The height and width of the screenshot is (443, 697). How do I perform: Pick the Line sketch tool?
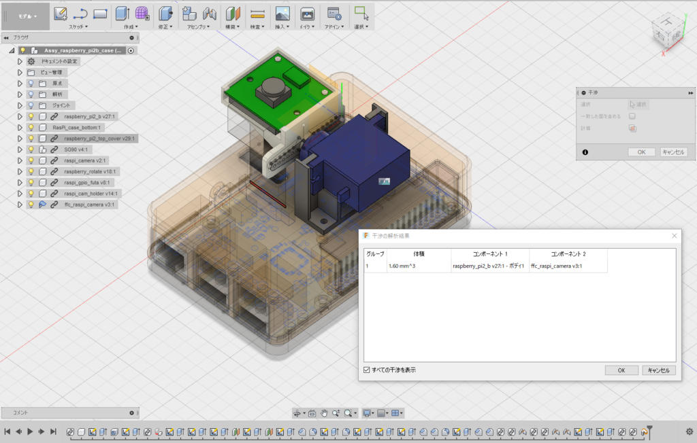80,14
